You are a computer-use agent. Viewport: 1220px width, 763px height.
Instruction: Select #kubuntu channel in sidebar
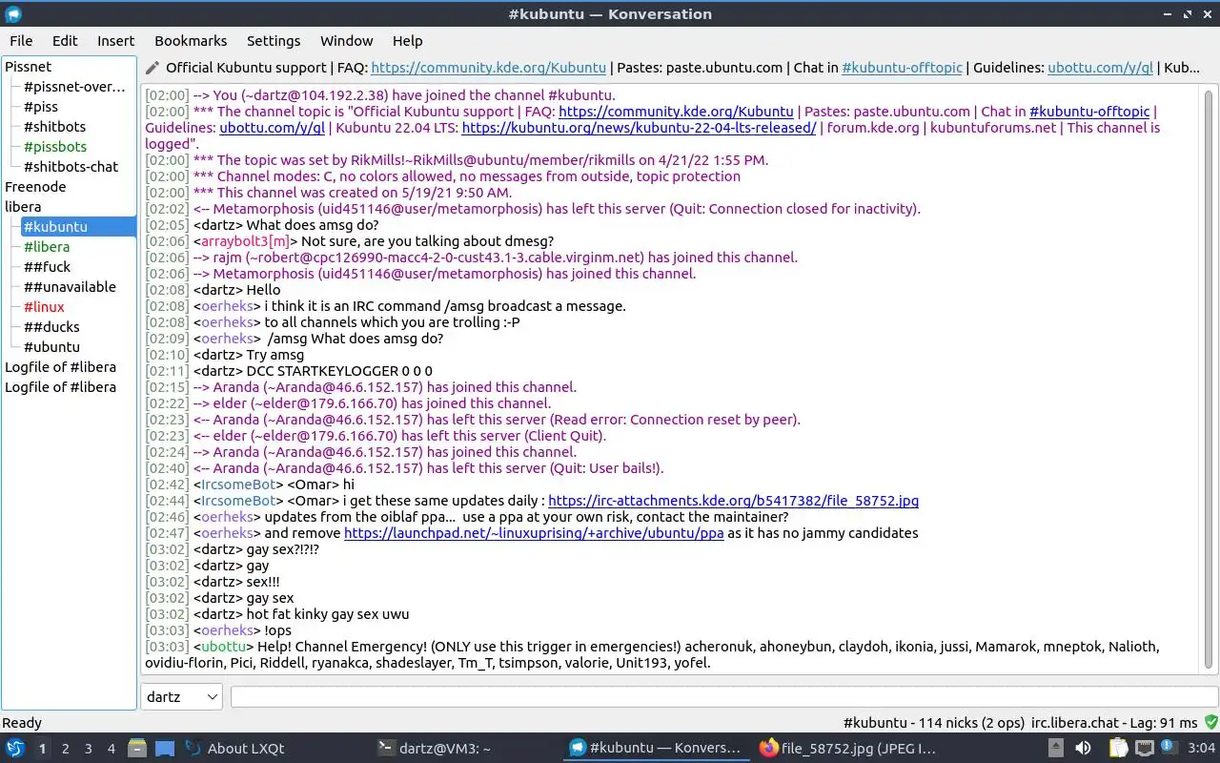point(78,227)
